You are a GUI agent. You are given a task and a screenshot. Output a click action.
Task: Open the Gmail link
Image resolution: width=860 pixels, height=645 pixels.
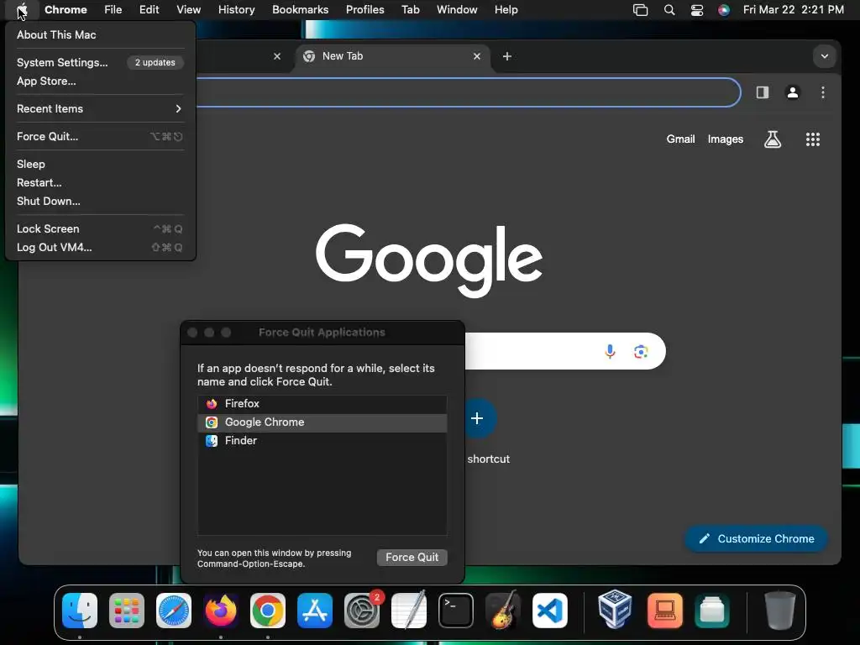tap(680, 139)
